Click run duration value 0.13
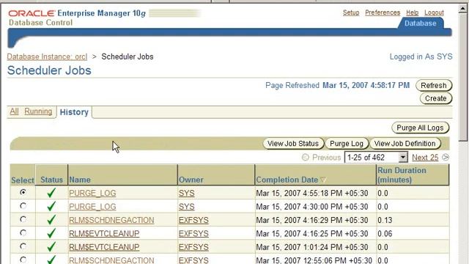 (x=385, y=220)
